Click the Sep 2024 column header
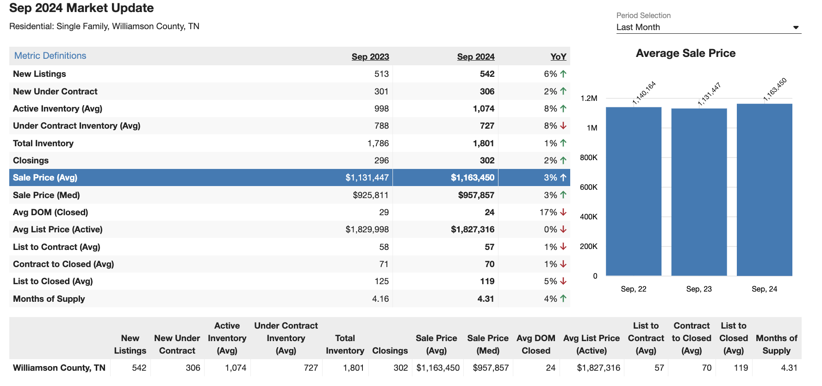This screenshot has height=386, width=822. coord(476,56)
